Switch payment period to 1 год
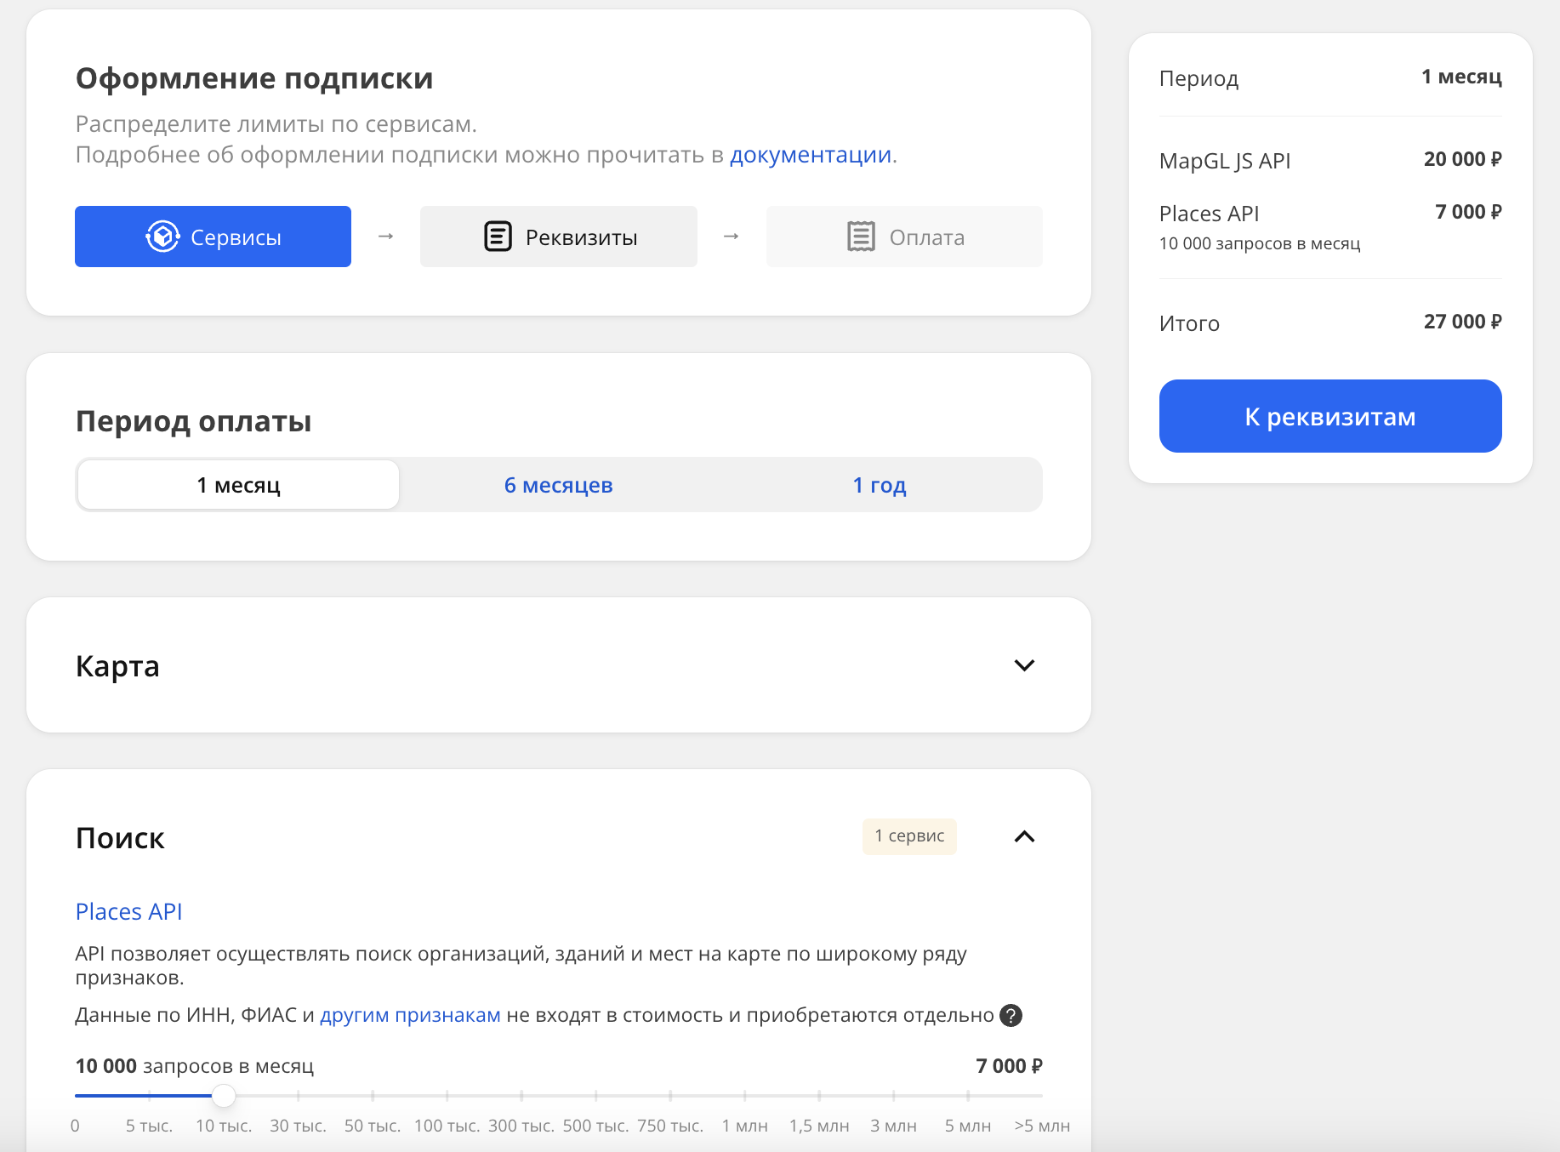Viewport: 1560px width, 1152px height. (879, 485)
